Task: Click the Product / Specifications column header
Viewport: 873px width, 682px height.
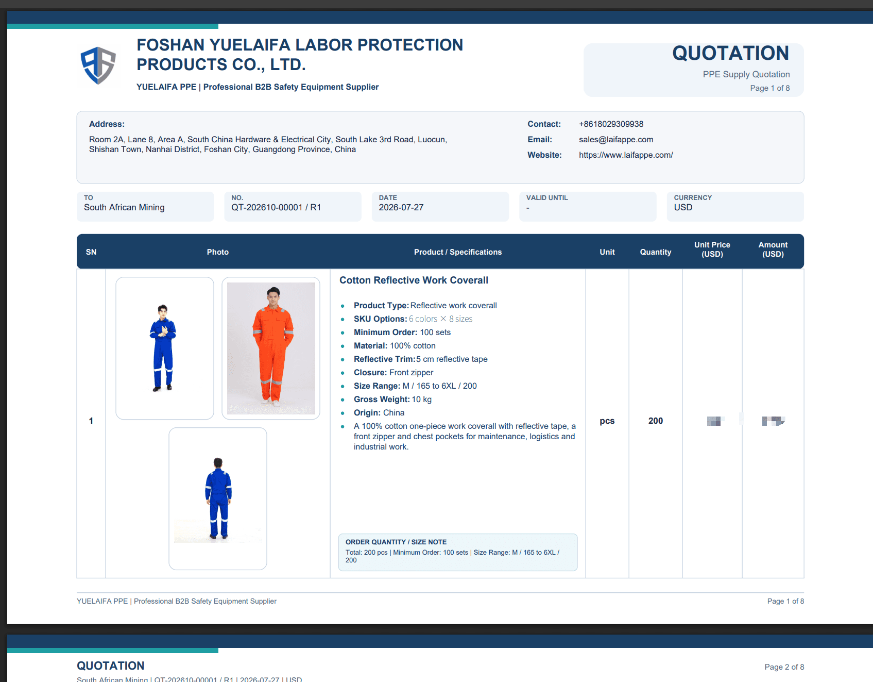Action: [x=457, y=252]
